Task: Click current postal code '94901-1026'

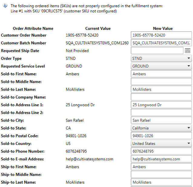Action: point(76,136)
